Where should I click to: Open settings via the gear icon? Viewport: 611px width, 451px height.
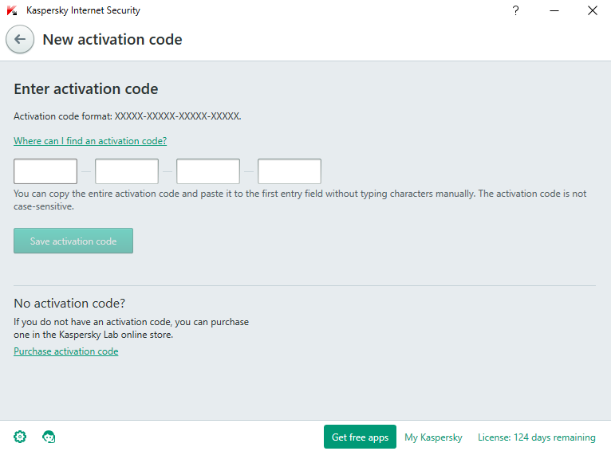click(20, 437)
